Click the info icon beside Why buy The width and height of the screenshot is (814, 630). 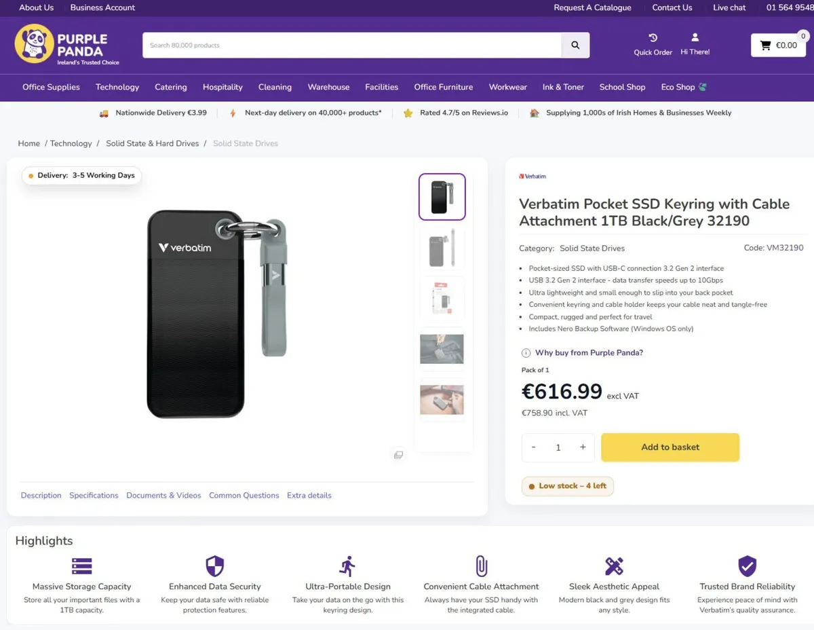[526, 353]
